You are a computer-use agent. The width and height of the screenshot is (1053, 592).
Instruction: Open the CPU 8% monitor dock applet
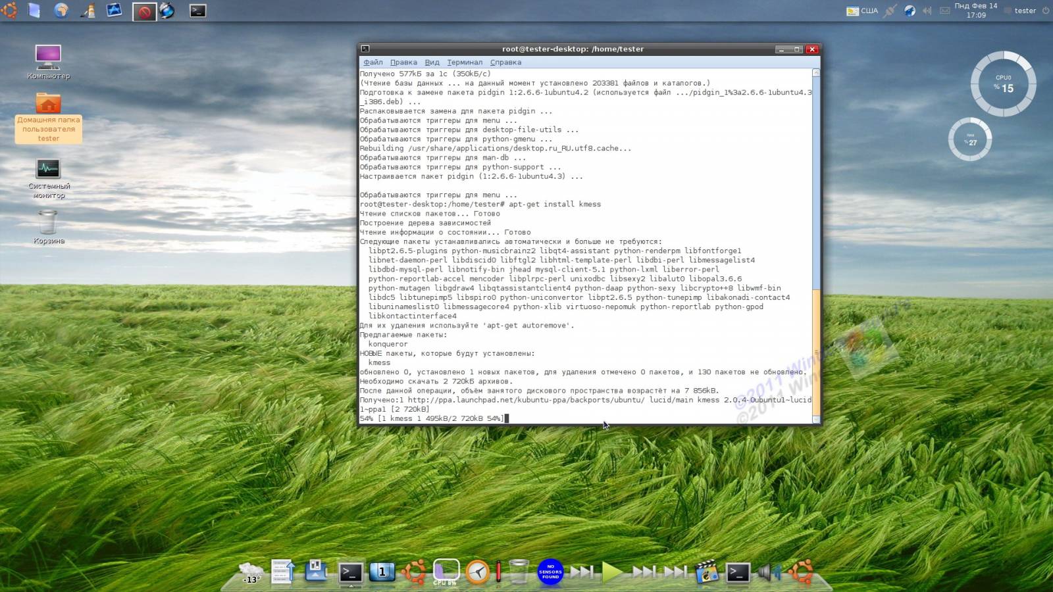(446, 572)
